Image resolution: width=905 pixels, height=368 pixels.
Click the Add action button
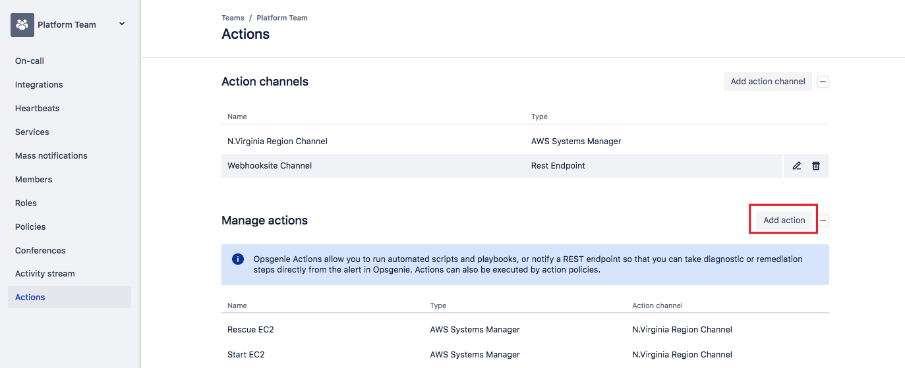784,221
